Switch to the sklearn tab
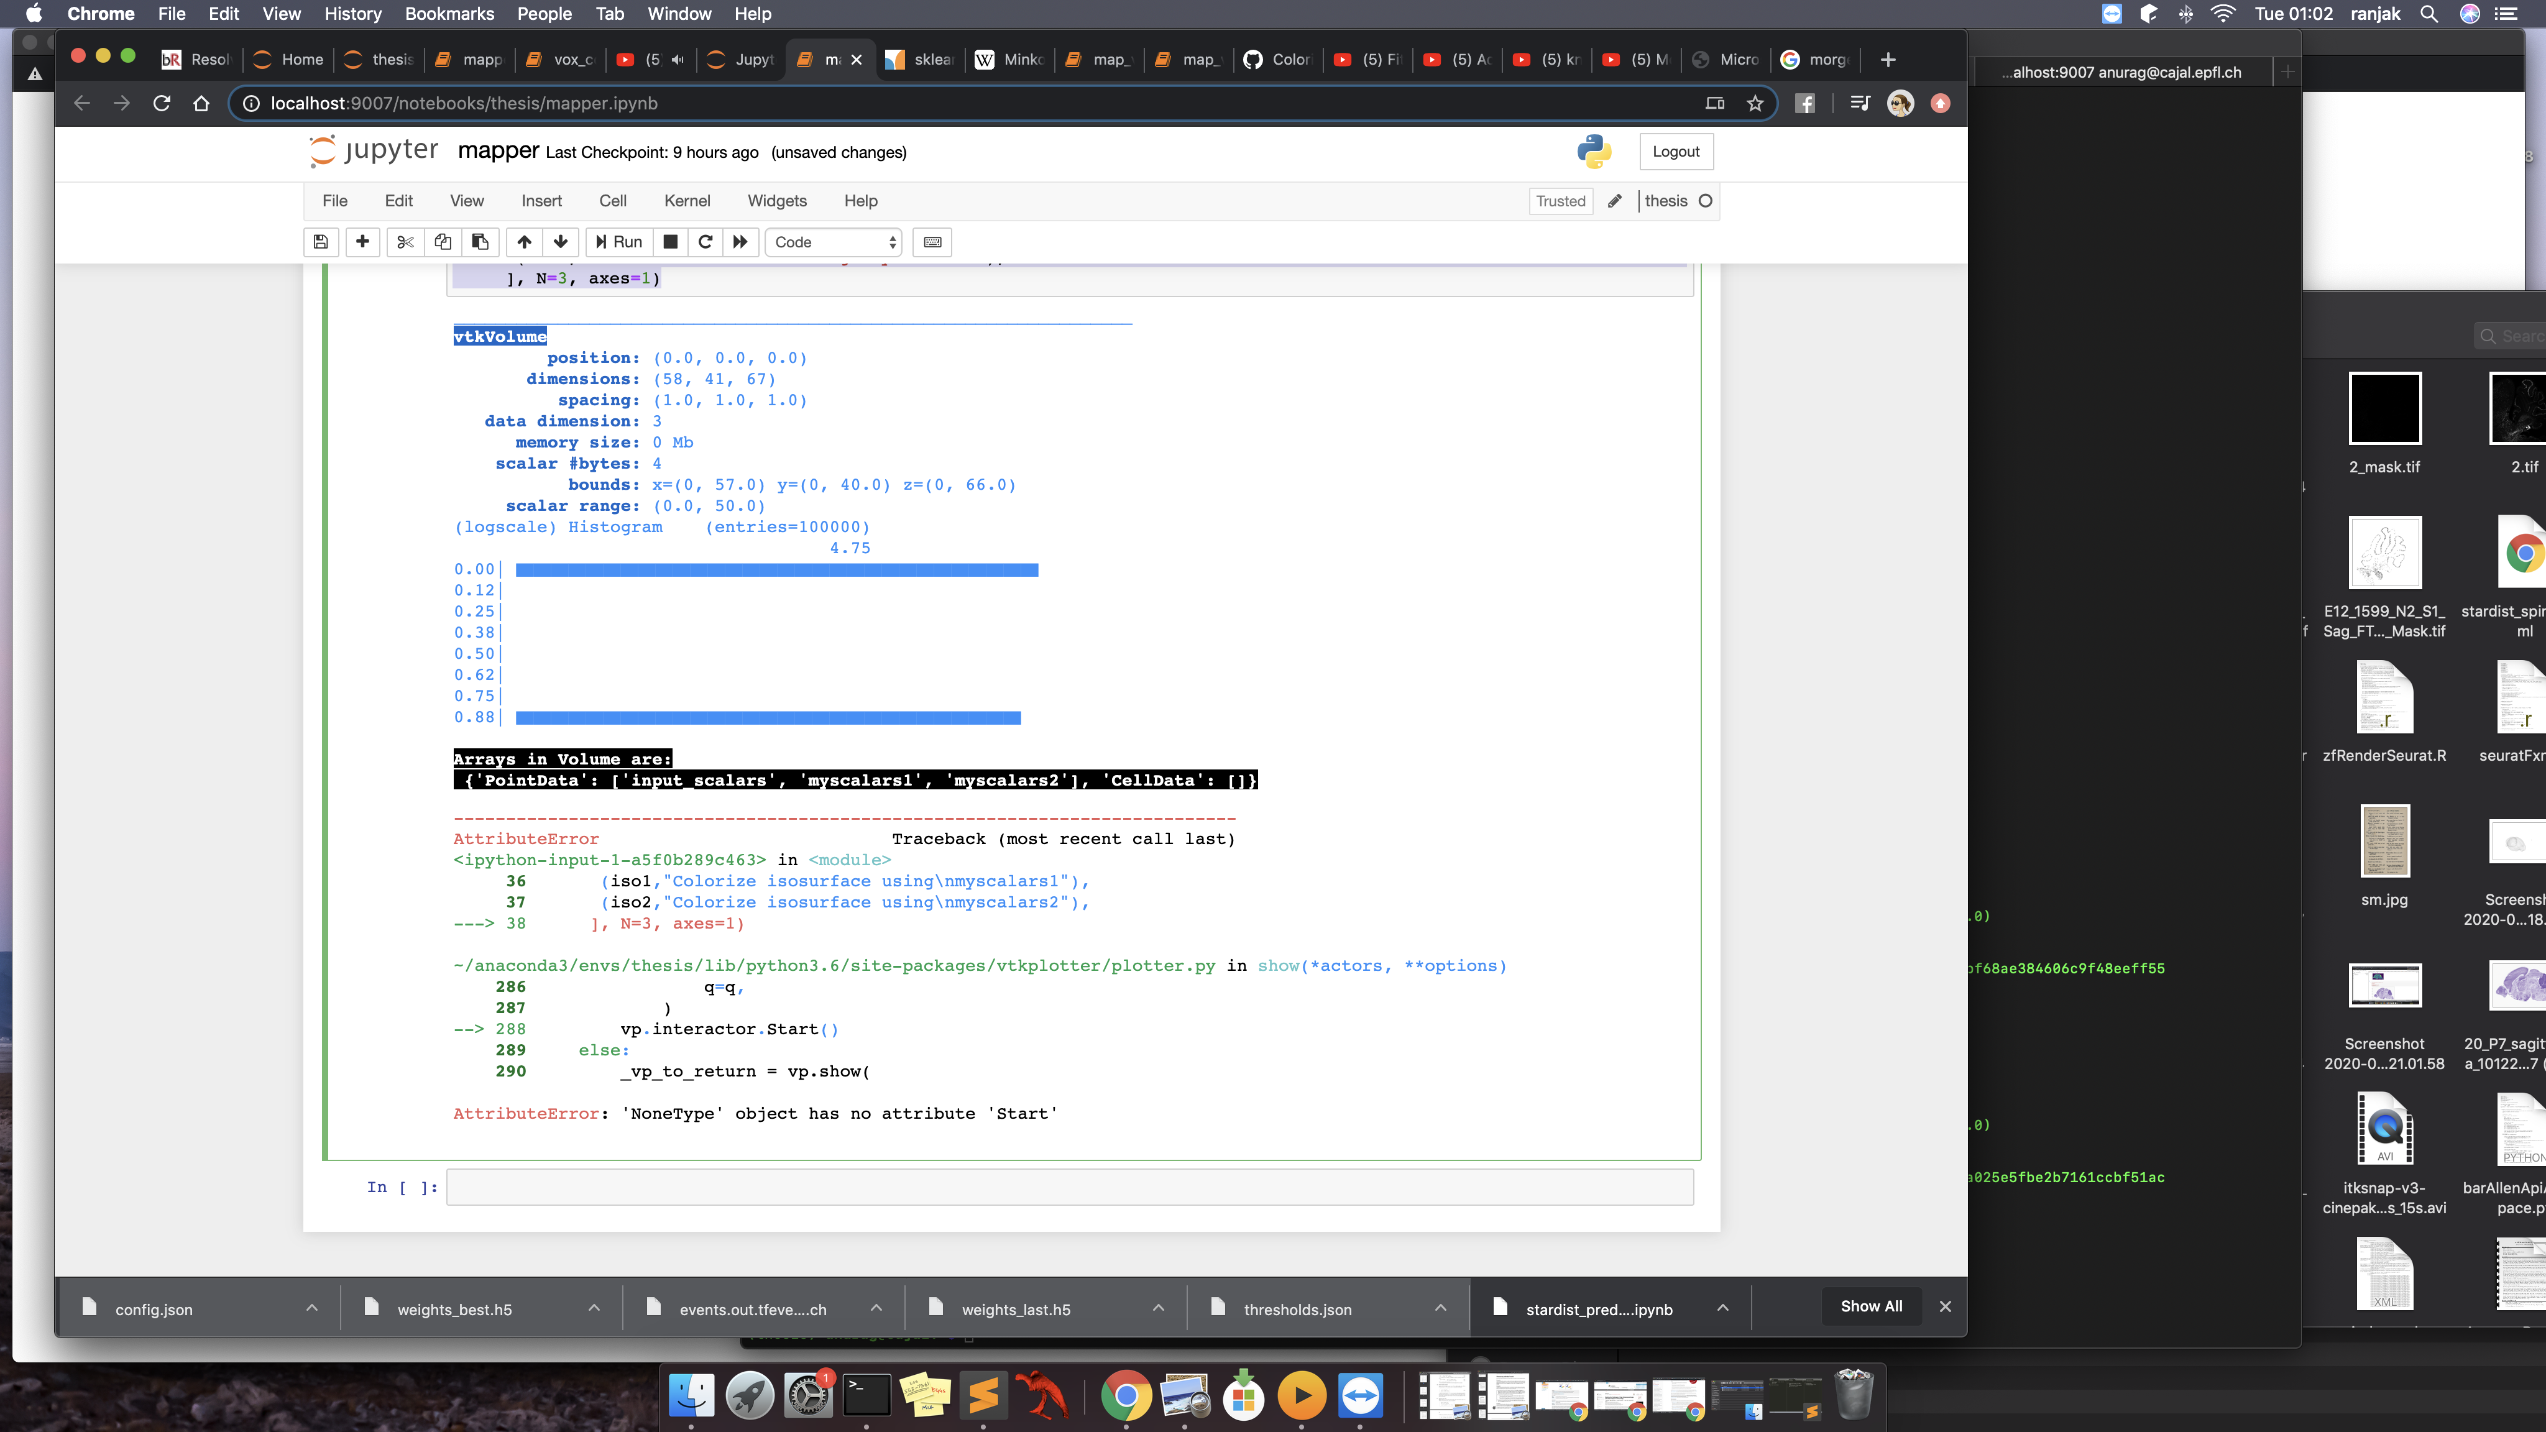This screenshot has height=1432, width=2546. tap(919, 59)
